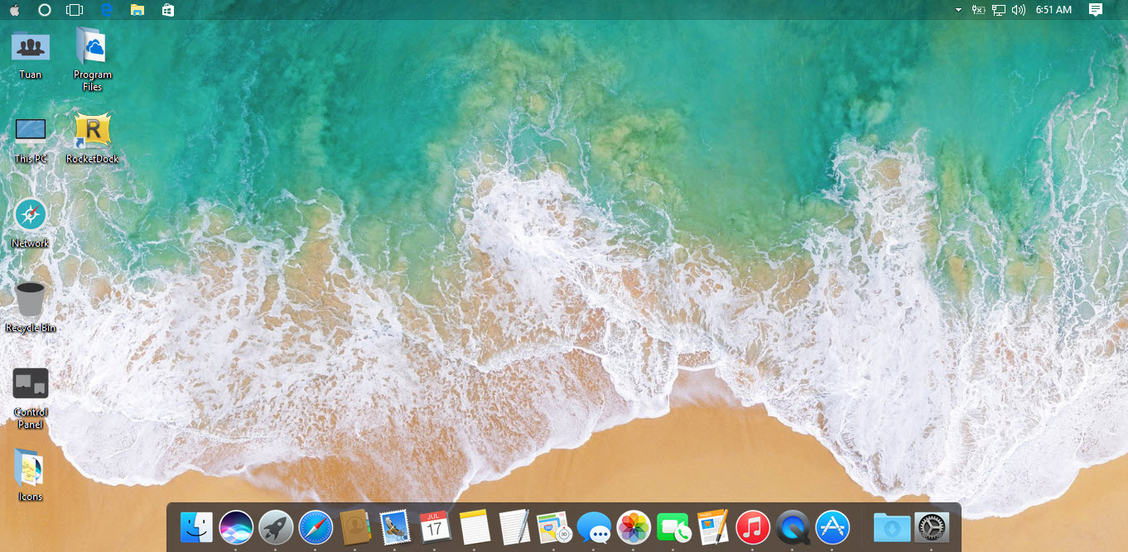The image size is (1128, 552).
Task: Open Safari from the dock
Action: [316, 527]
